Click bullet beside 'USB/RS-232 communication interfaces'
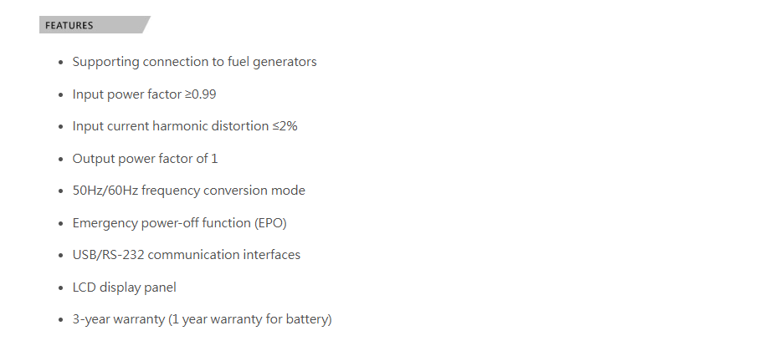Viewport: 769px width, 346px height. 60,257
